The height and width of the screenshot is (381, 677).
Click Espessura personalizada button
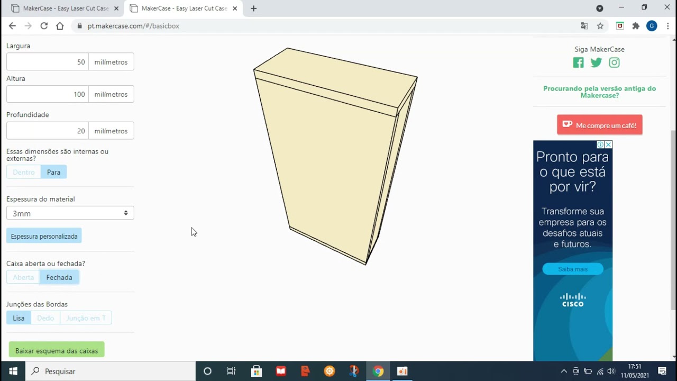click(44, 236)
